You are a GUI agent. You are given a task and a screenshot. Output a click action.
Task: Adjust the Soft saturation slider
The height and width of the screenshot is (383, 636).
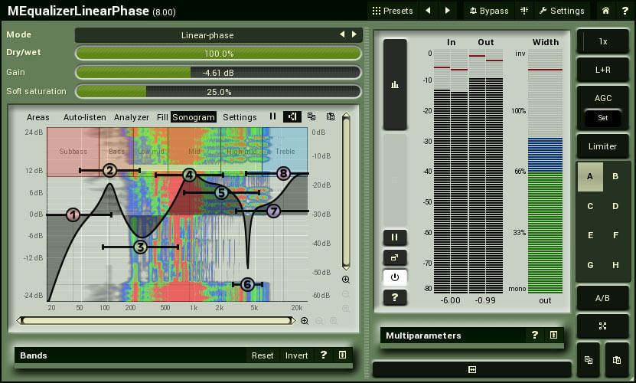218,92
